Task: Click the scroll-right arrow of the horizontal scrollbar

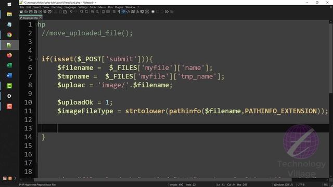Action: [327, 180]
